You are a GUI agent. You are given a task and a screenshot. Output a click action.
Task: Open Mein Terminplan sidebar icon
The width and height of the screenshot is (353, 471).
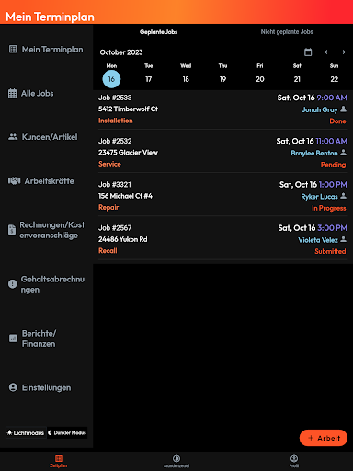pyautogui.click(x=13, y=49)
